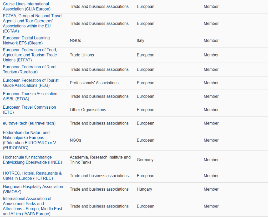The image size is (269, 217).
Task: Click the European Travel Commission (ETC) link
Action: 29,110
